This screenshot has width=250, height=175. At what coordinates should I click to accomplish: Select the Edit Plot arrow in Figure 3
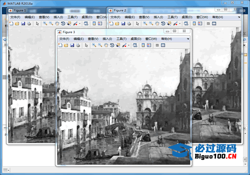(86, 45)
